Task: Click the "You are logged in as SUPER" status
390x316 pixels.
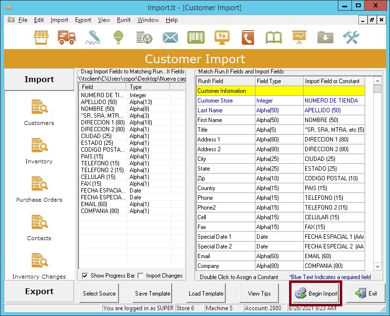Action: pyautogui.click(x=138, y=308)
